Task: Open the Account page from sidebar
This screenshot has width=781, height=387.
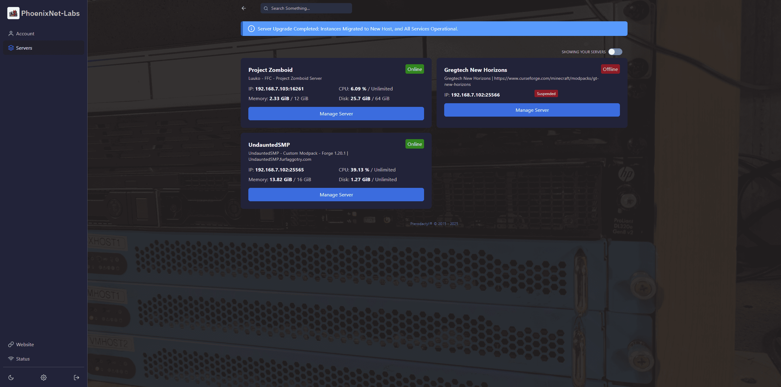Action: (x=25, y=33)
